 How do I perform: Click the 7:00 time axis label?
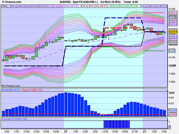[x=17, y=132]
